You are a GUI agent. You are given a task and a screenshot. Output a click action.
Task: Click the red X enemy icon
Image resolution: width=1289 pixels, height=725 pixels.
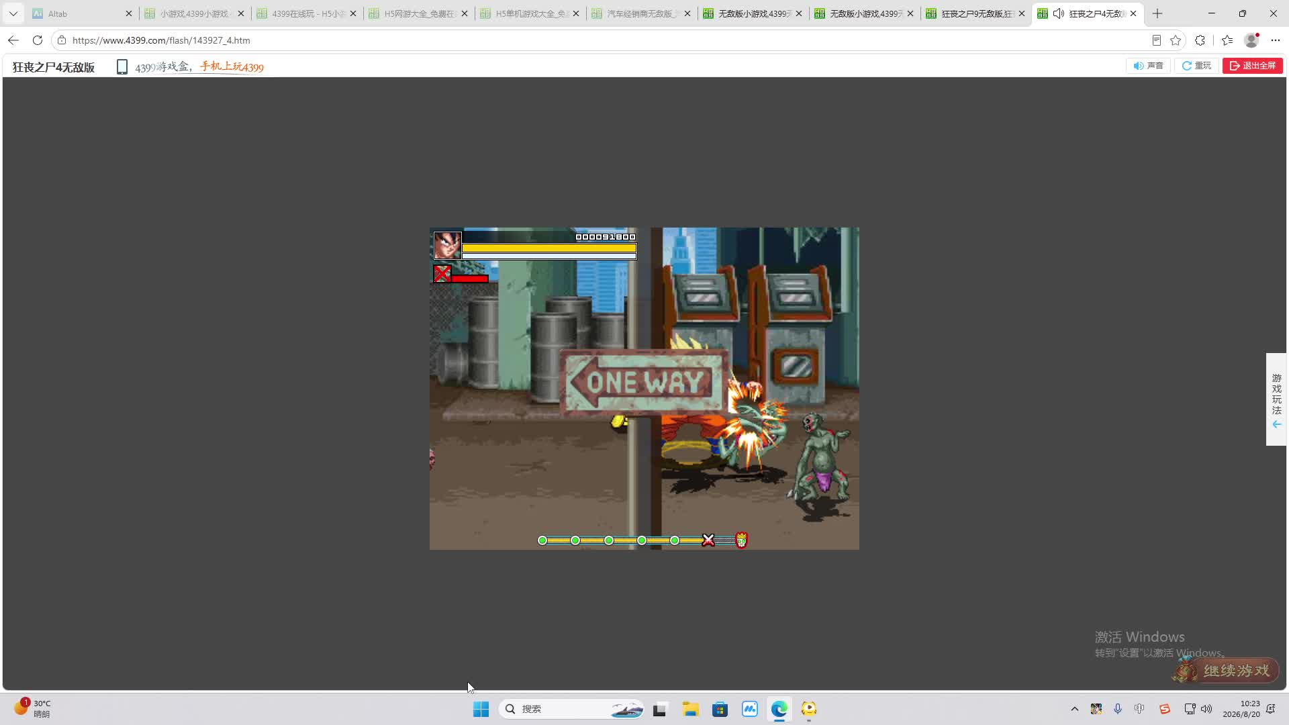click(442, 274)
